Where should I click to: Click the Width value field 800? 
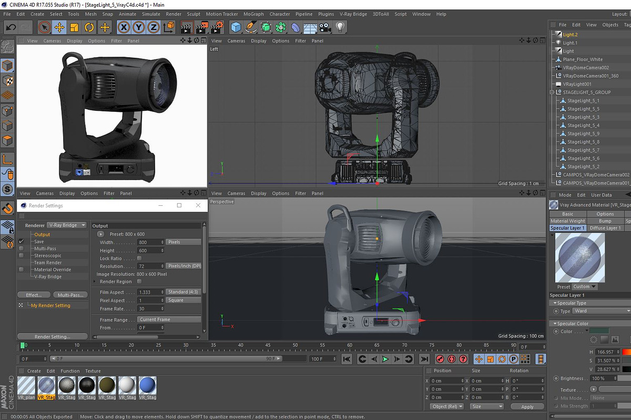150,242
